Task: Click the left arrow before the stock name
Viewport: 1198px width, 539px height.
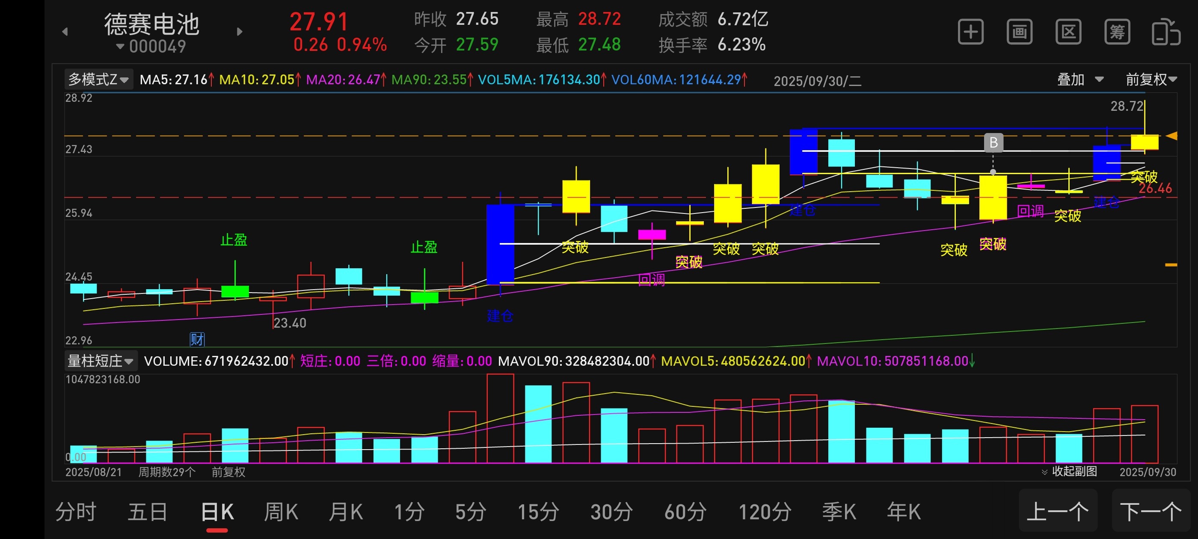Action: click(65, 32)
